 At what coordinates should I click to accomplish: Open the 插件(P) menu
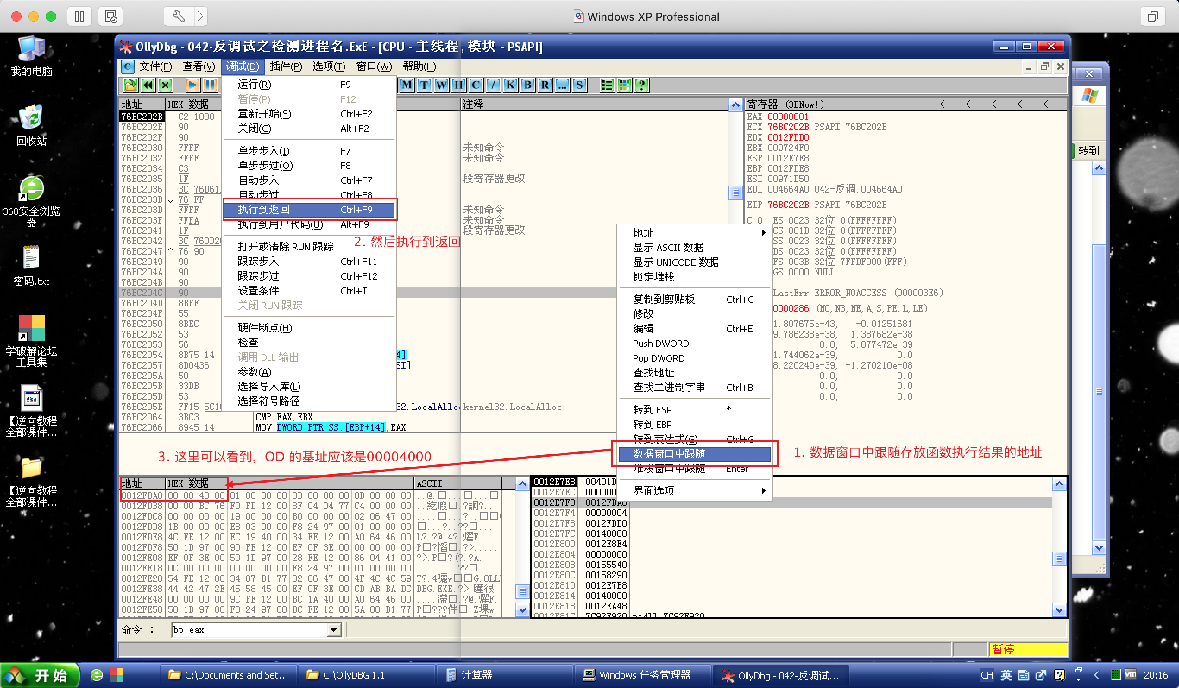coord(286,66)
